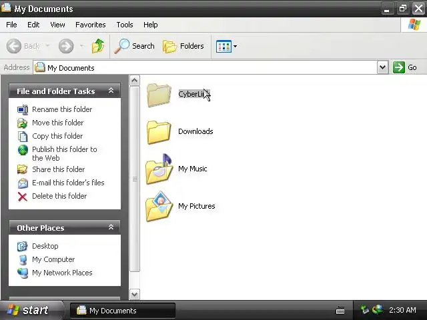The height and width of the screenshot is (320, 427).
Task: Go up one folder level
Action: point(98,46)
